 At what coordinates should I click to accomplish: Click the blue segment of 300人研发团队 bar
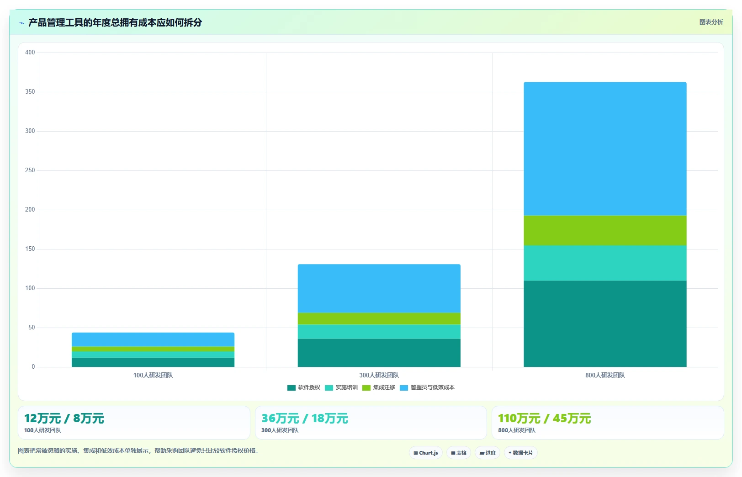coord(379,288)
